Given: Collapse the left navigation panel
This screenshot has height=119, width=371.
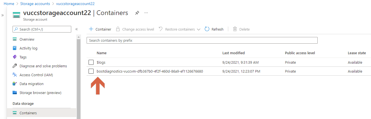Looking at the screenshot, I should pos(77,29).
